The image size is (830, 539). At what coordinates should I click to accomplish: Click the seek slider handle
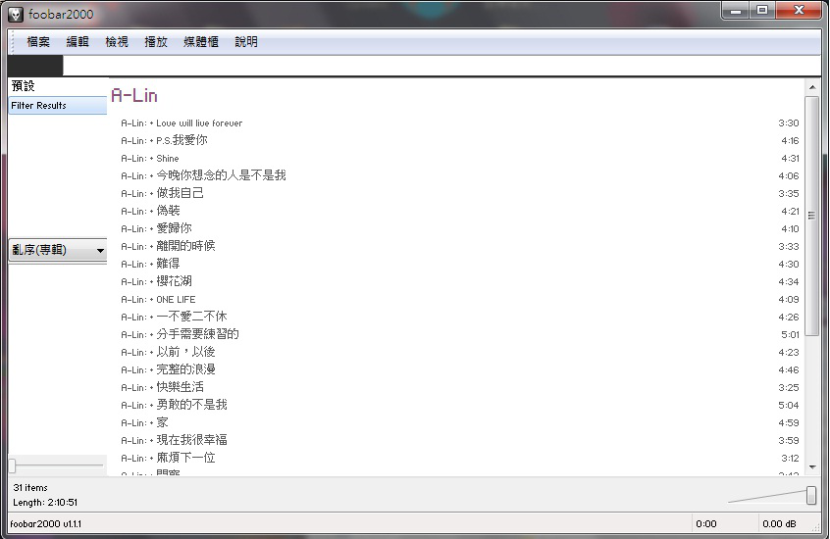click(12, 465)
